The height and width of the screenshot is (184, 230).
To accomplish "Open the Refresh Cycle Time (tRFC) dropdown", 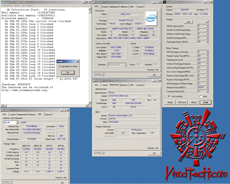I will click(207, 56).
